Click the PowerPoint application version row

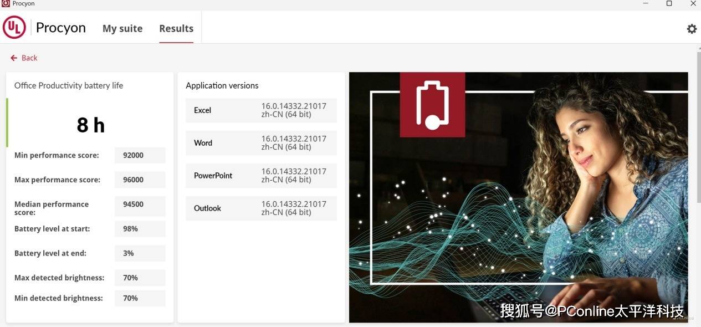point(261,176)
